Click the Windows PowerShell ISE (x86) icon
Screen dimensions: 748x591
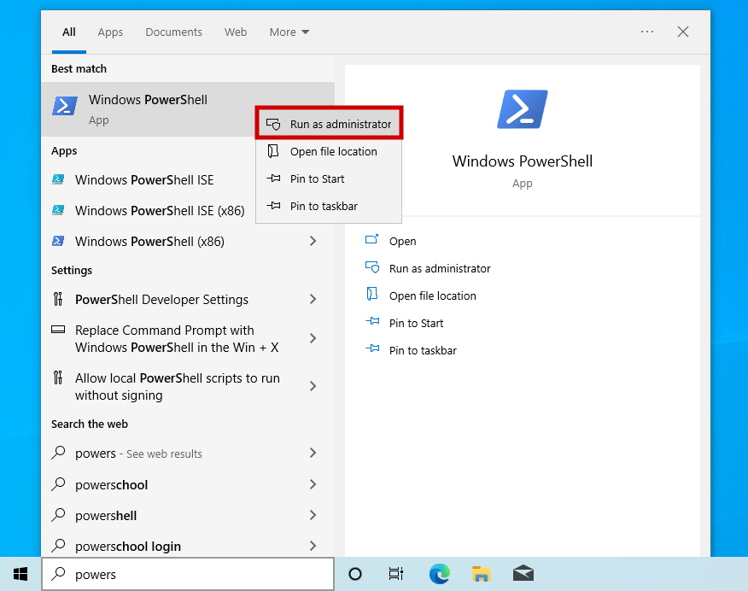click(58, 211)
